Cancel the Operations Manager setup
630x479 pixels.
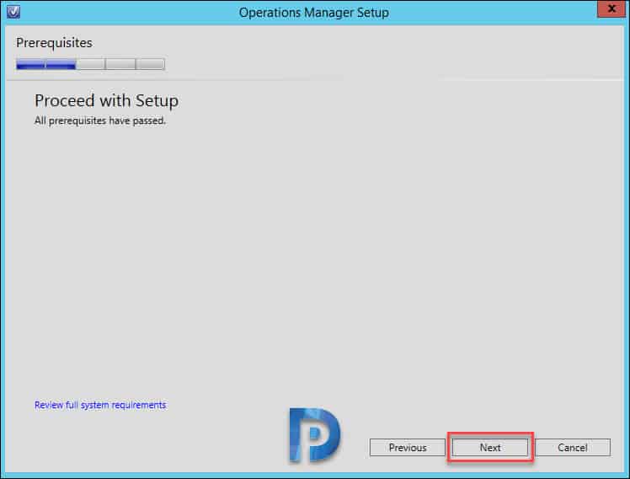click(573, 447)
